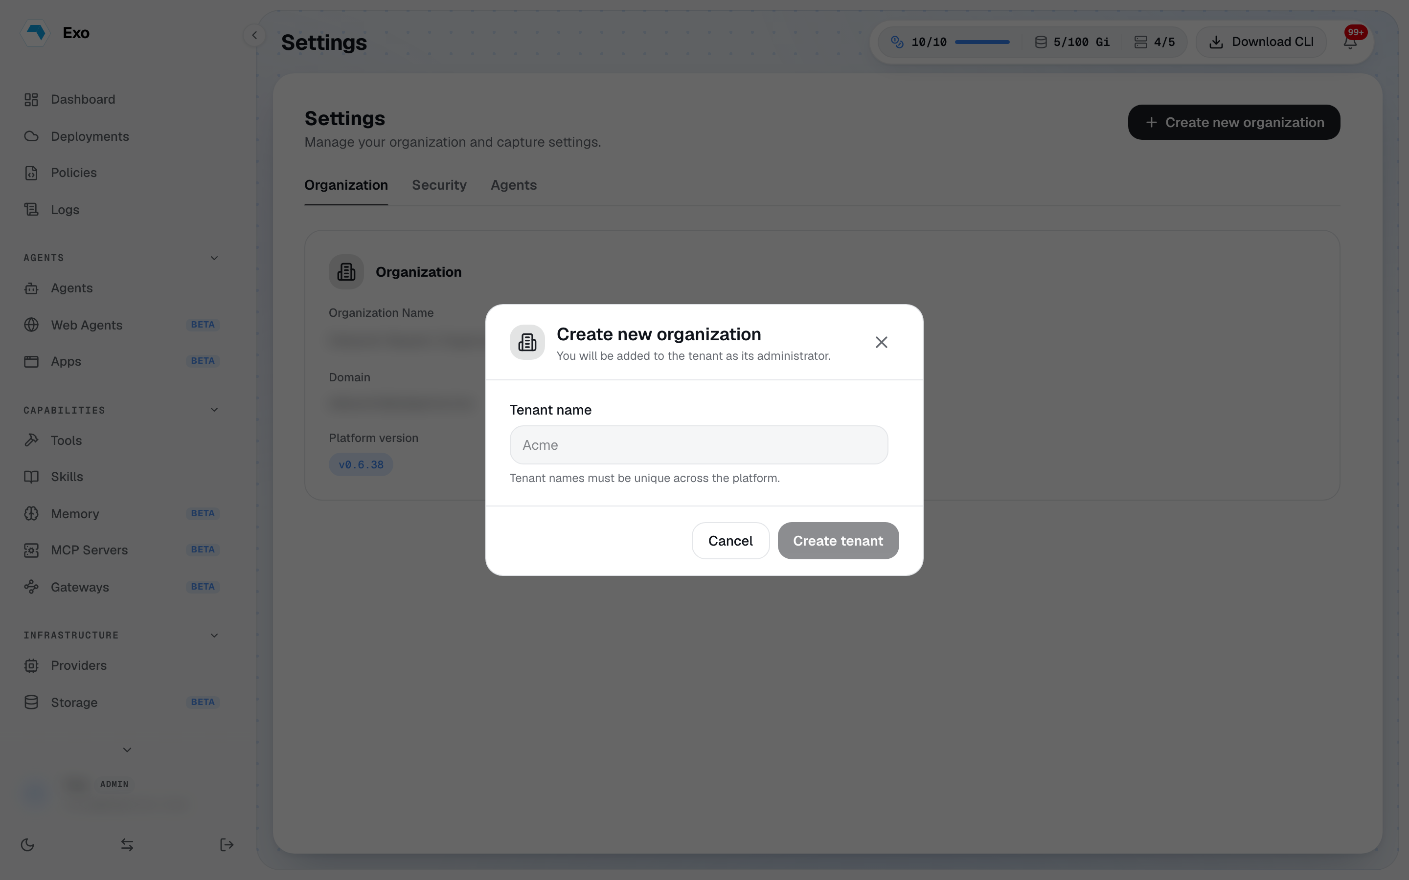Image resolution: width=1409 pixels, height=880 pixels.
Task: Click the Create new organization button
Action: coord(1234,122)
